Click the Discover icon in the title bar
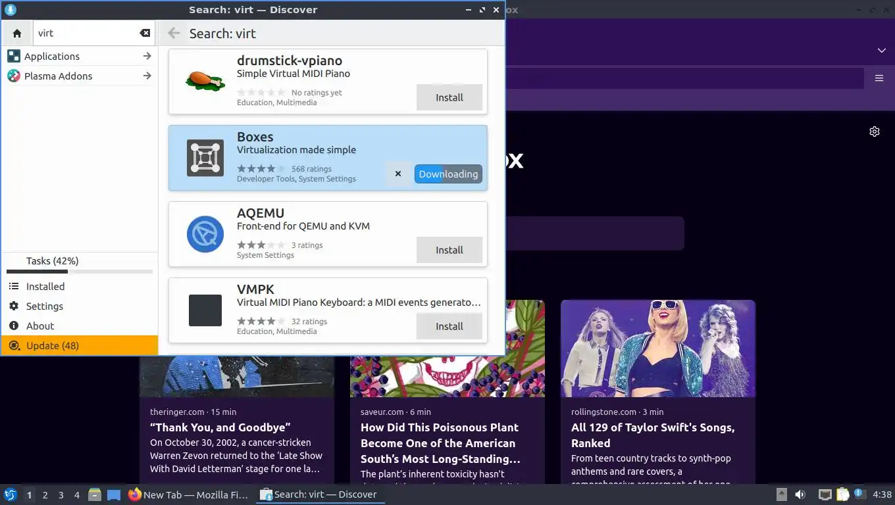895x505 pixels. pyautogui.click(x=10, y=10)
